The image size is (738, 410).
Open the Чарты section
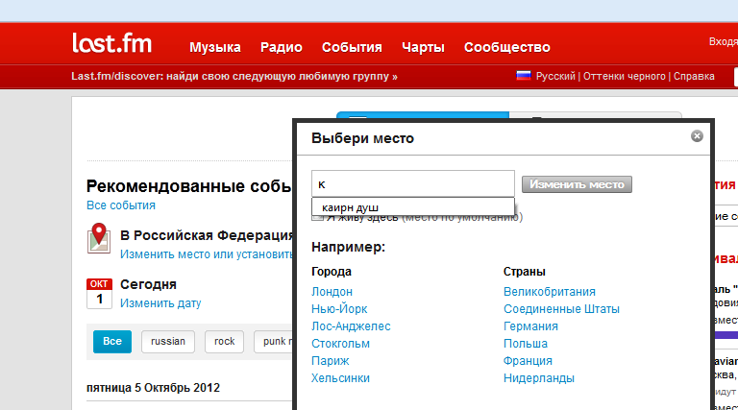(423, 47)
